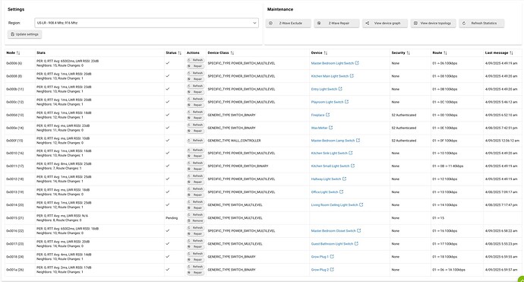Open external link icon next to Grow Plug 2
The height and width of the screenshot is (282, 524).
tap(332, 270)
